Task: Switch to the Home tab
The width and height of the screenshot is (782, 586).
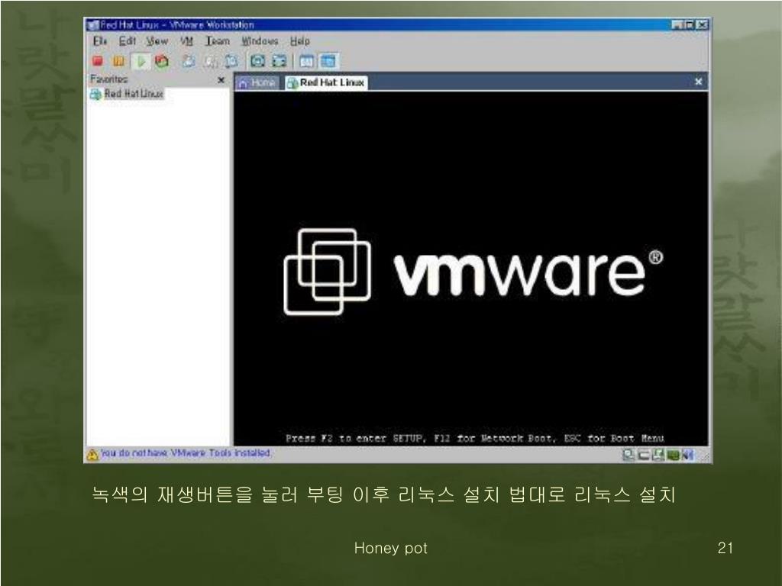Action: pos(257,82)
